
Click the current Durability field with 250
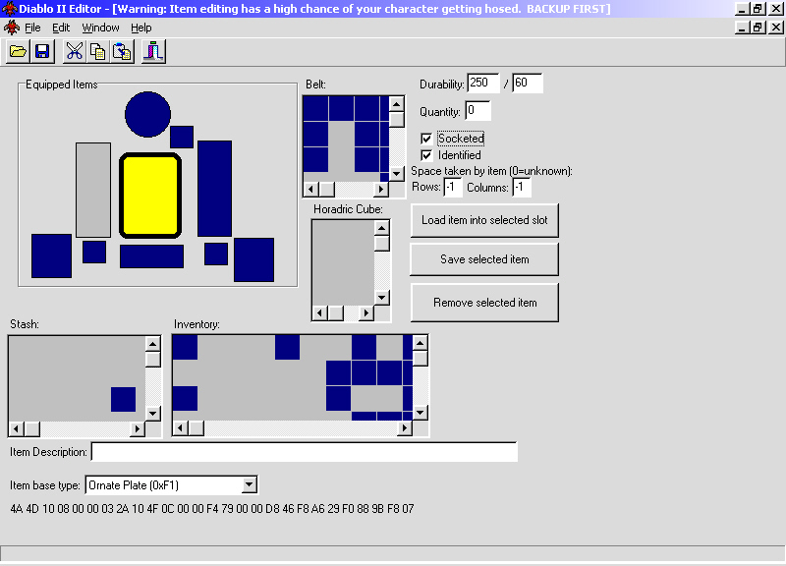[483, 83]
